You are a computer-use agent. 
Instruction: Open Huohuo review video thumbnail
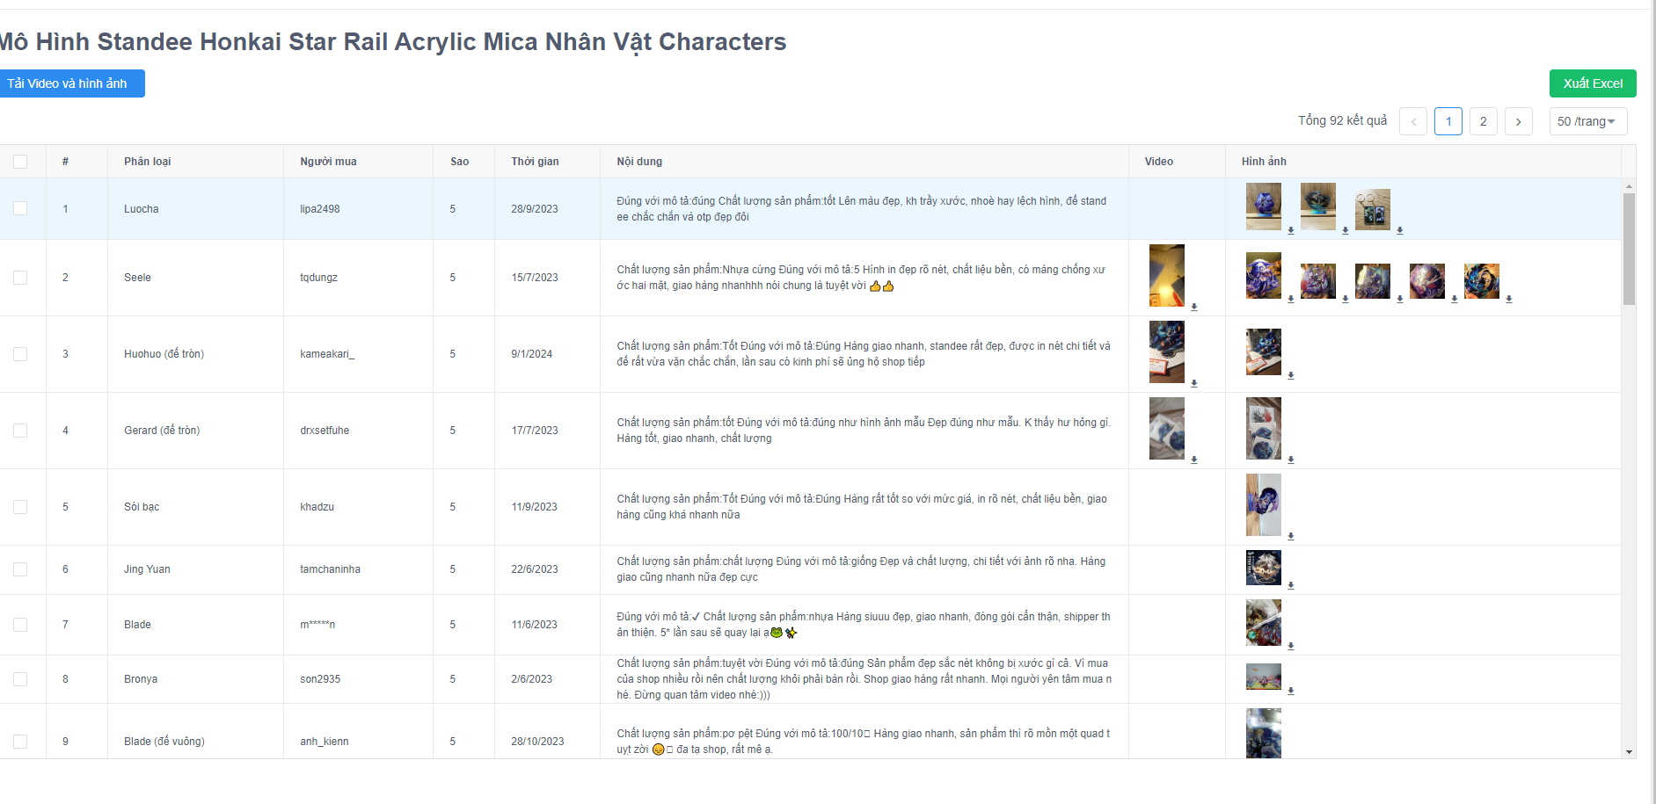coord(1167,352)
